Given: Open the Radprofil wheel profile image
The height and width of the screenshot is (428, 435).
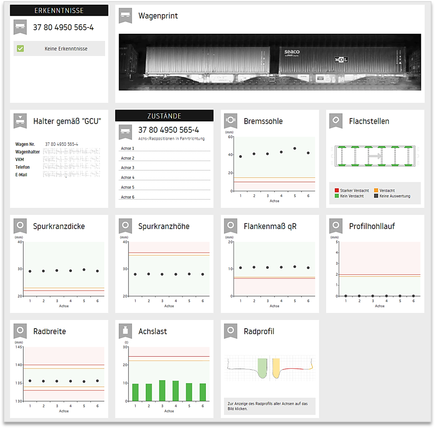Looking at the screenshot, I should coord(270,368).
